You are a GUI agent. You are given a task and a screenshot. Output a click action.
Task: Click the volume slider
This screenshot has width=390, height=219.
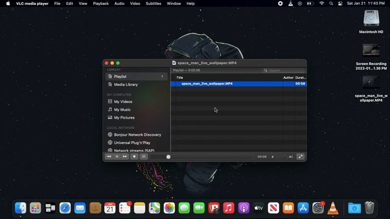(282, 157)
